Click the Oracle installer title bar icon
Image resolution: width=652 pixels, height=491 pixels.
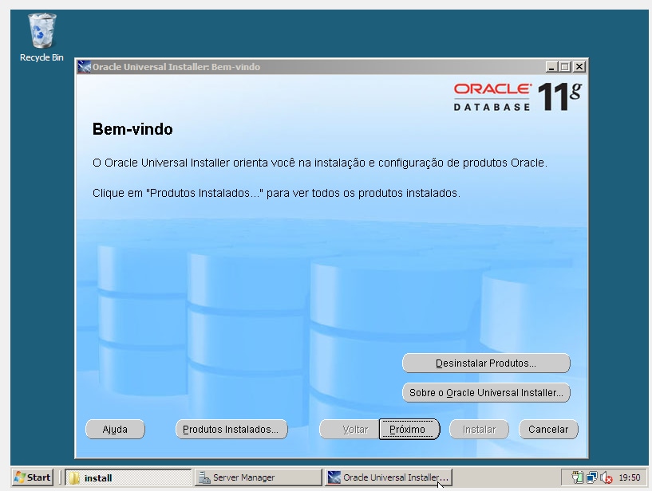(x=84, y=67)
